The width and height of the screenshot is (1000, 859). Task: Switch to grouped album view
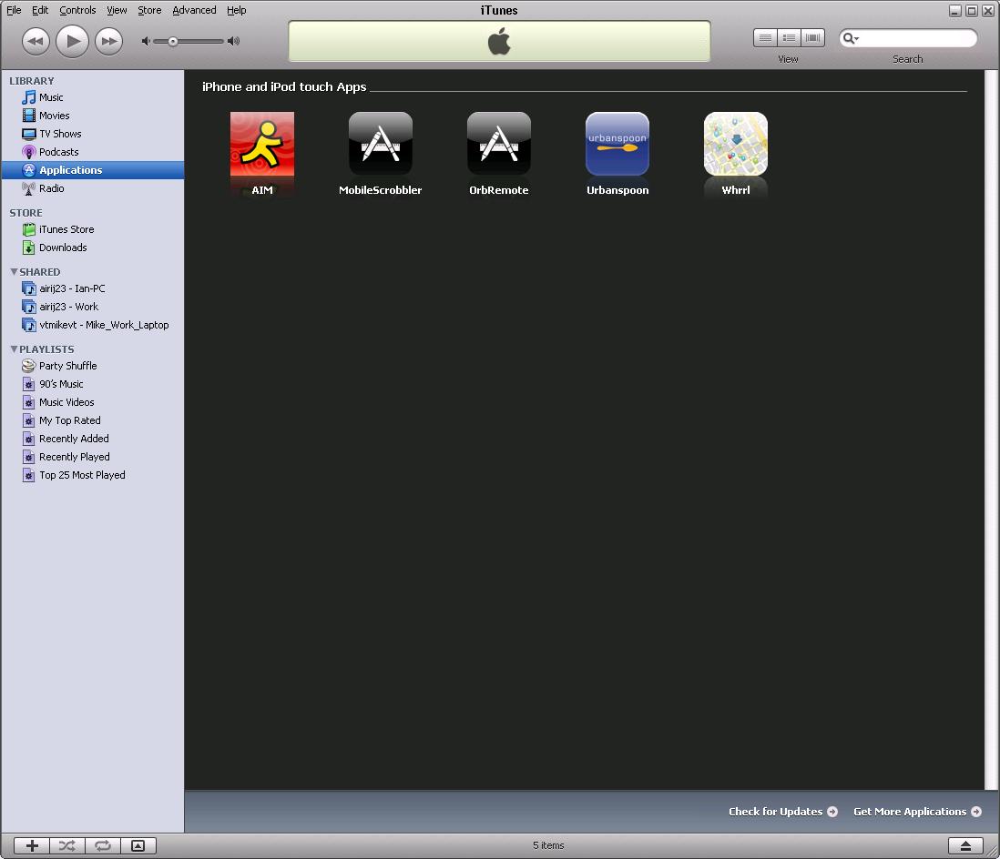pos(789,38)
